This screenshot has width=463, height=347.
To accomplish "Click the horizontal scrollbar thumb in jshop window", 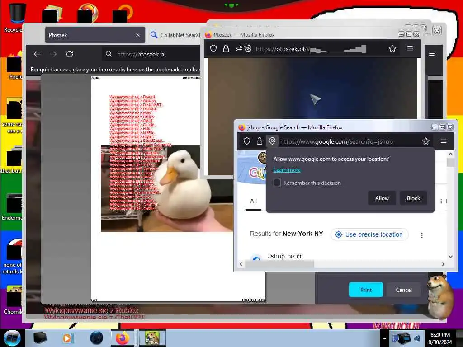I will pyautogui.click(x=279, y=264).
